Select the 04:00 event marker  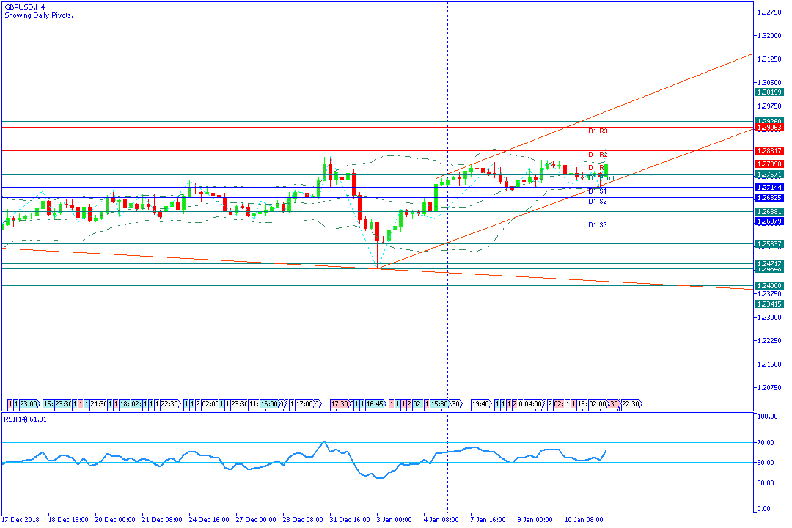[533, 404]
